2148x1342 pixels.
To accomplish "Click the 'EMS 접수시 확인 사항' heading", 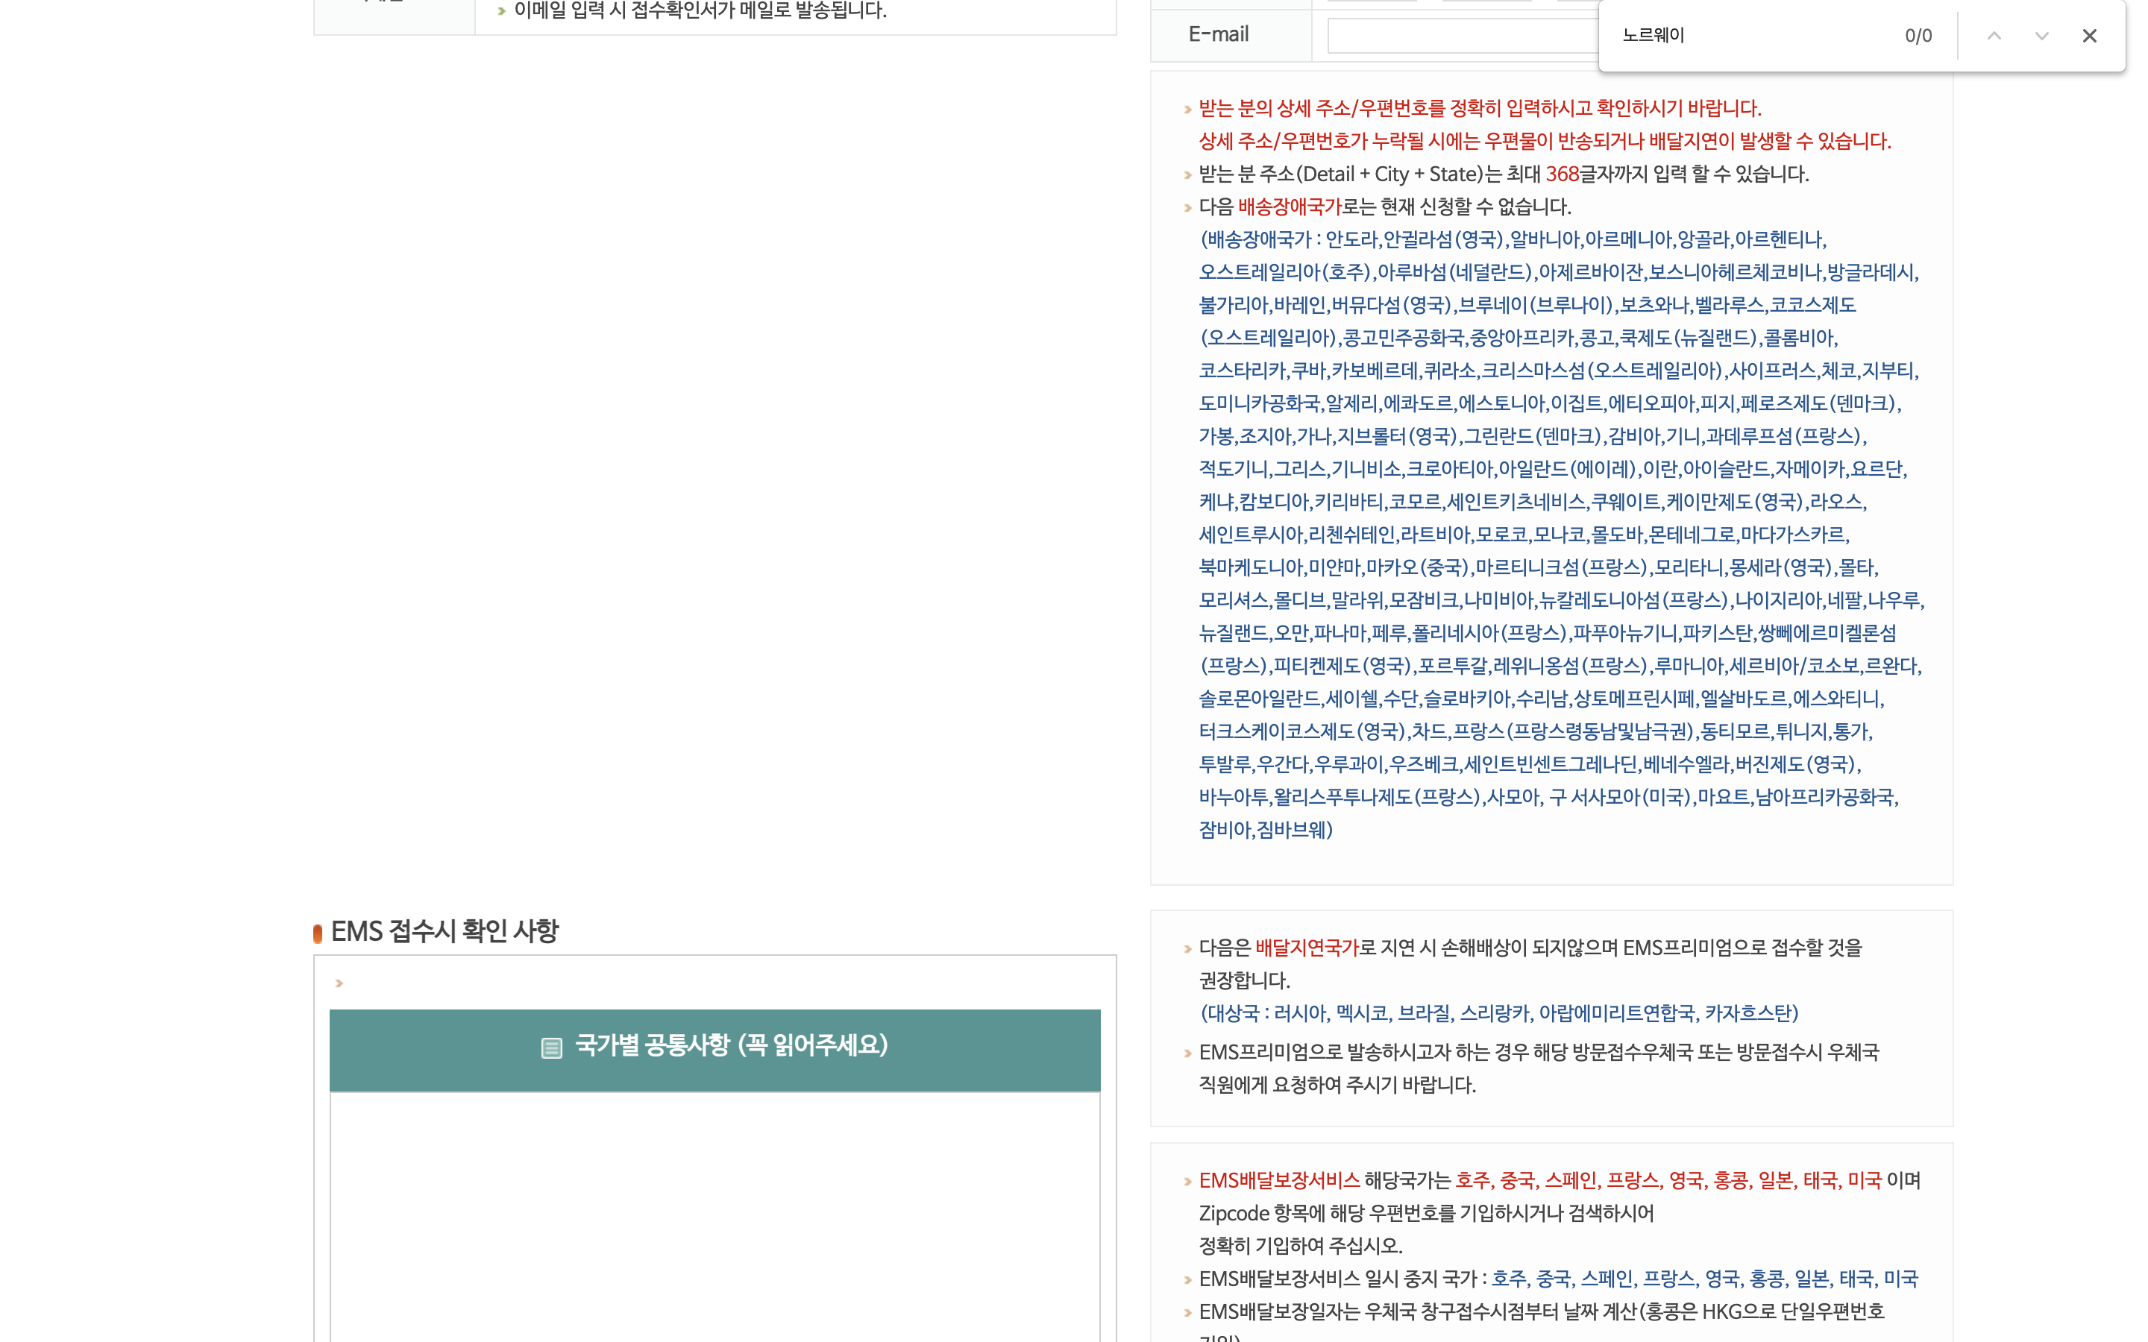I will click(x=444, y=931).
